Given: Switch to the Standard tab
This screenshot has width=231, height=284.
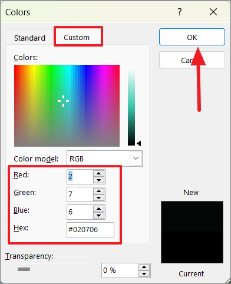Looking at the screenshot, I should tap(29, 38).
